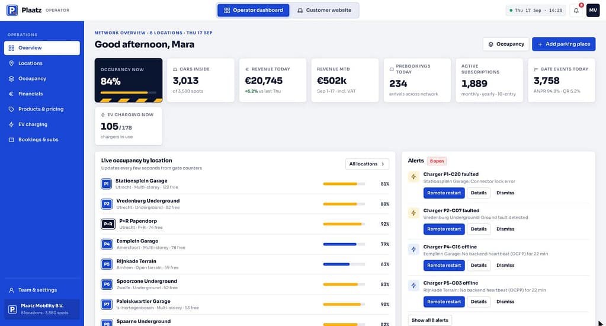Click the Rijnkade Terrain 63% occupancy bar
This screenshot has width=606, height=326.
coord(344,264)
